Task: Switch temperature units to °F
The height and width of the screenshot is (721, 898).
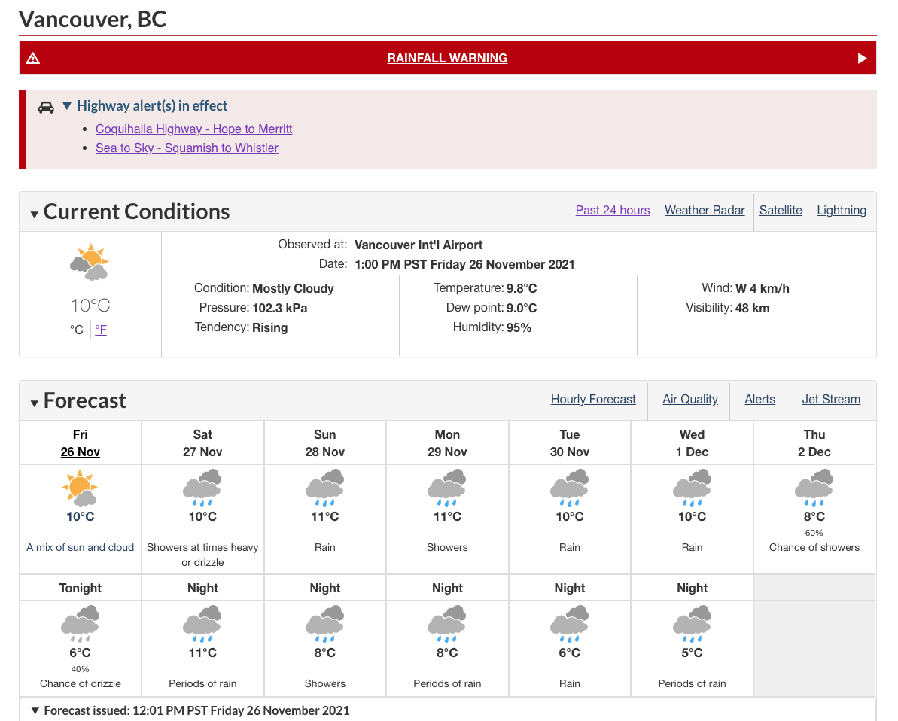Action: pos(101,330)
